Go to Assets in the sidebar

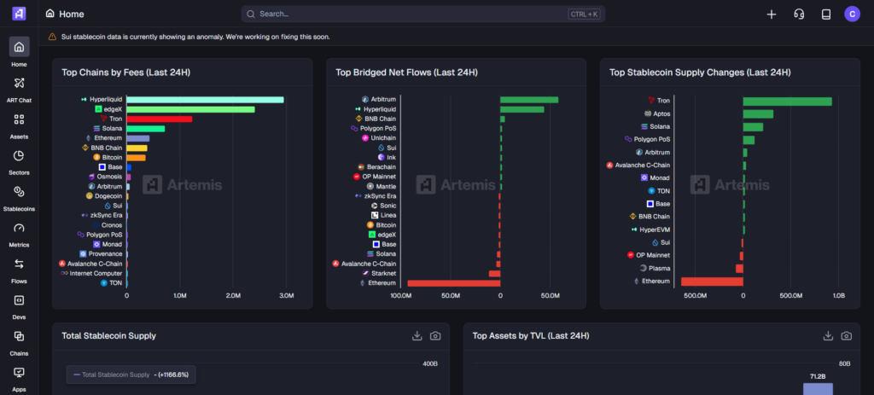(19, 119)
